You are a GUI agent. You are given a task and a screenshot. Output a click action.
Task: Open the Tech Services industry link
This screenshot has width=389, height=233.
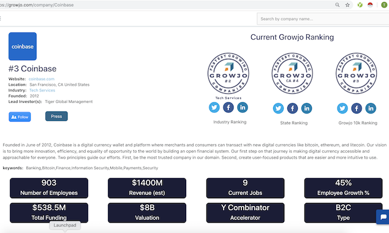tap(42, 90)
